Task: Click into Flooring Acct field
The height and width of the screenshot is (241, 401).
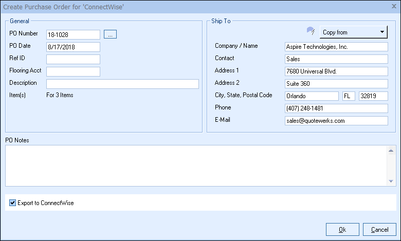Action: (x=73, y=71)
